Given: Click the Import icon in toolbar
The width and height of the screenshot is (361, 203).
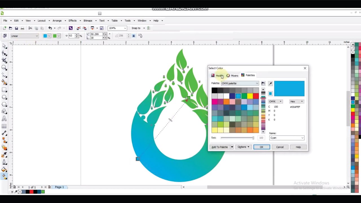Looking at the screenshot, I should 79,28.
